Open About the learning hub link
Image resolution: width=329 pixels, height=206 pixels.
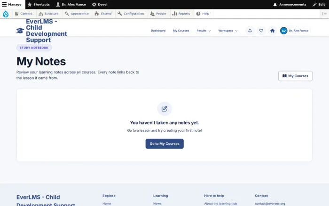click(x=220, y=204)
